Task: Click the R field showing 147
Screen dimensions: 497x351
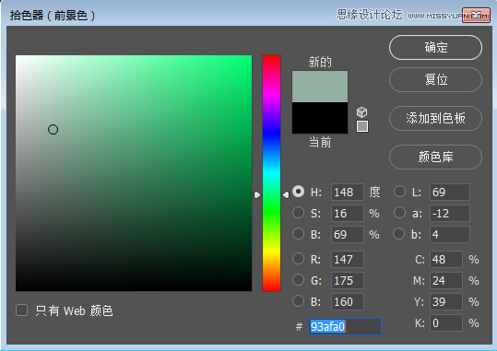Action: pyautogui.click(x=348, y=259)
